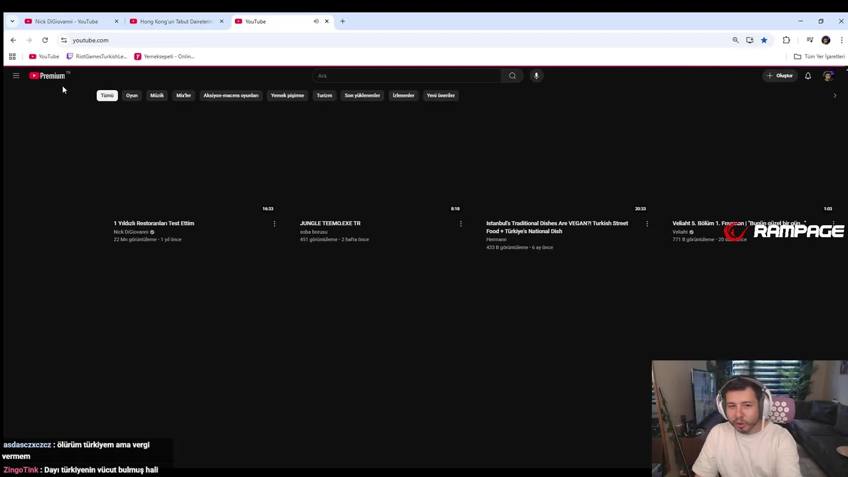Open the 'Nick DiGiovanni' channel link

pos(131,232)
